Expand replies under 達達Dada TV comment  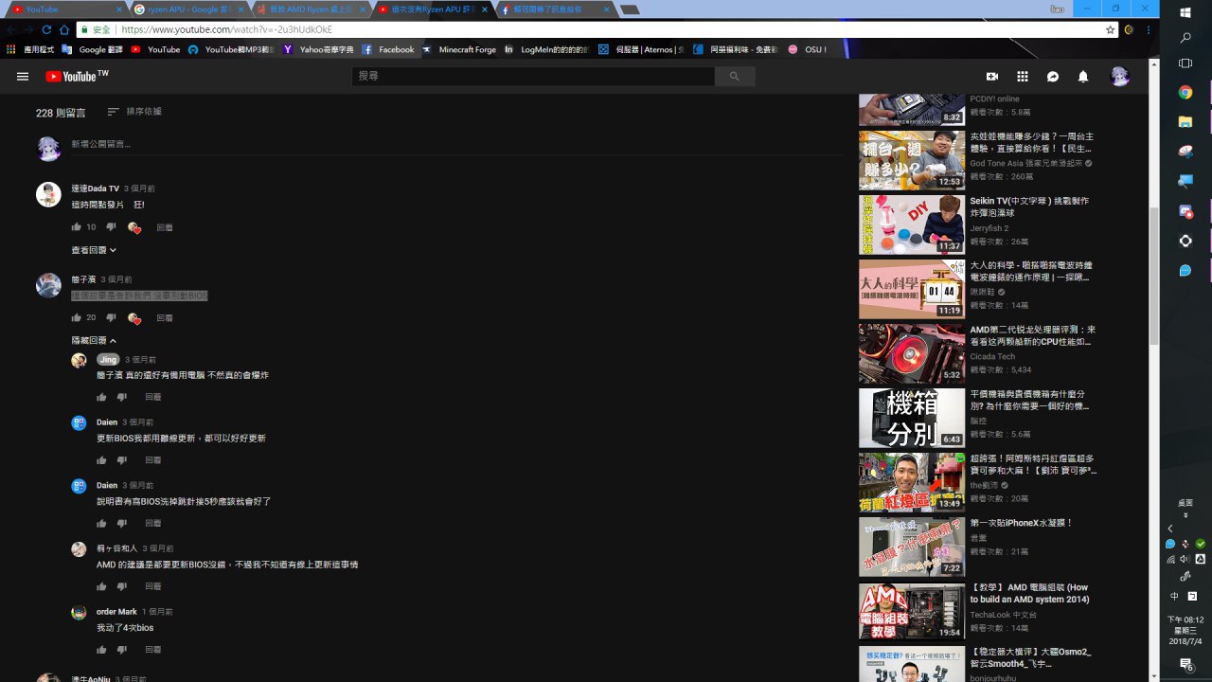tap(94, 250)
